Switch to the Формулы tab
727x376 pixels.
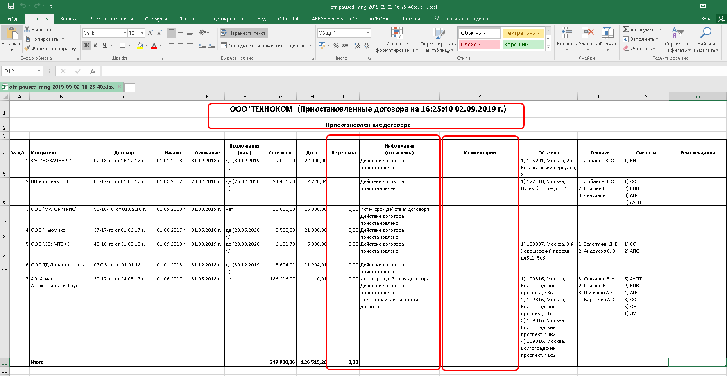[x=156, y=19]
